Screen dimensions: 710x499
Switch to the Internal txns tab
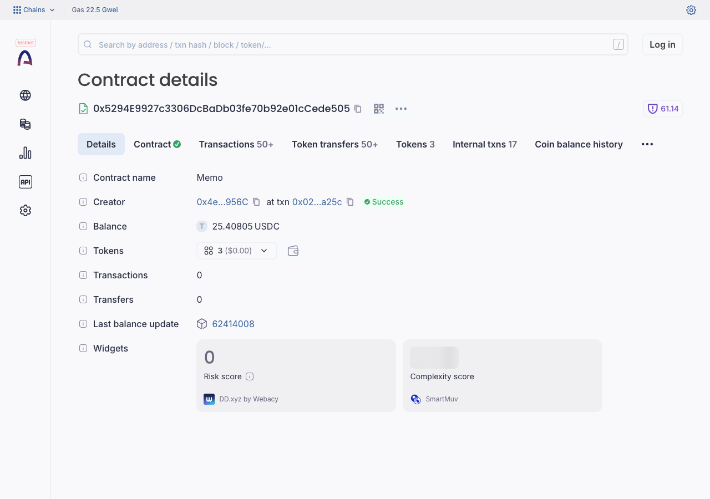point(485,144)
